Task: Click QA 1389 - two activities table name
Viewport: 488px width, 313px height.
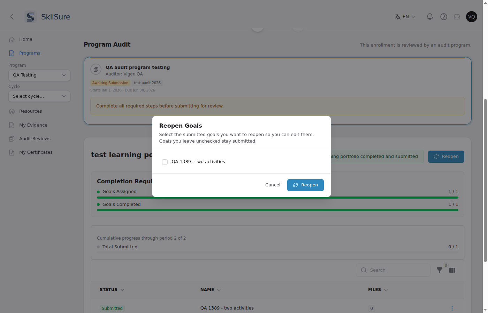Action: [227, 308]
